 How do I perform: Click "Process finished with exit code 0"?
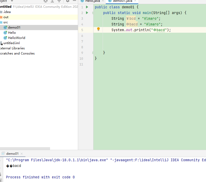click(x=40, y=177)
